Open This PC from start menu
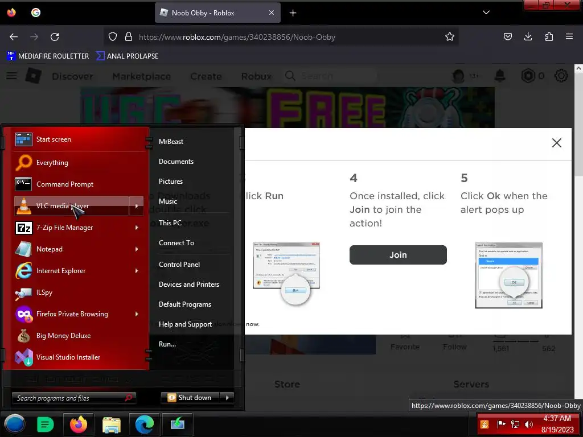The height and width of the screenshot is (437, 583). tap(170, 223)
